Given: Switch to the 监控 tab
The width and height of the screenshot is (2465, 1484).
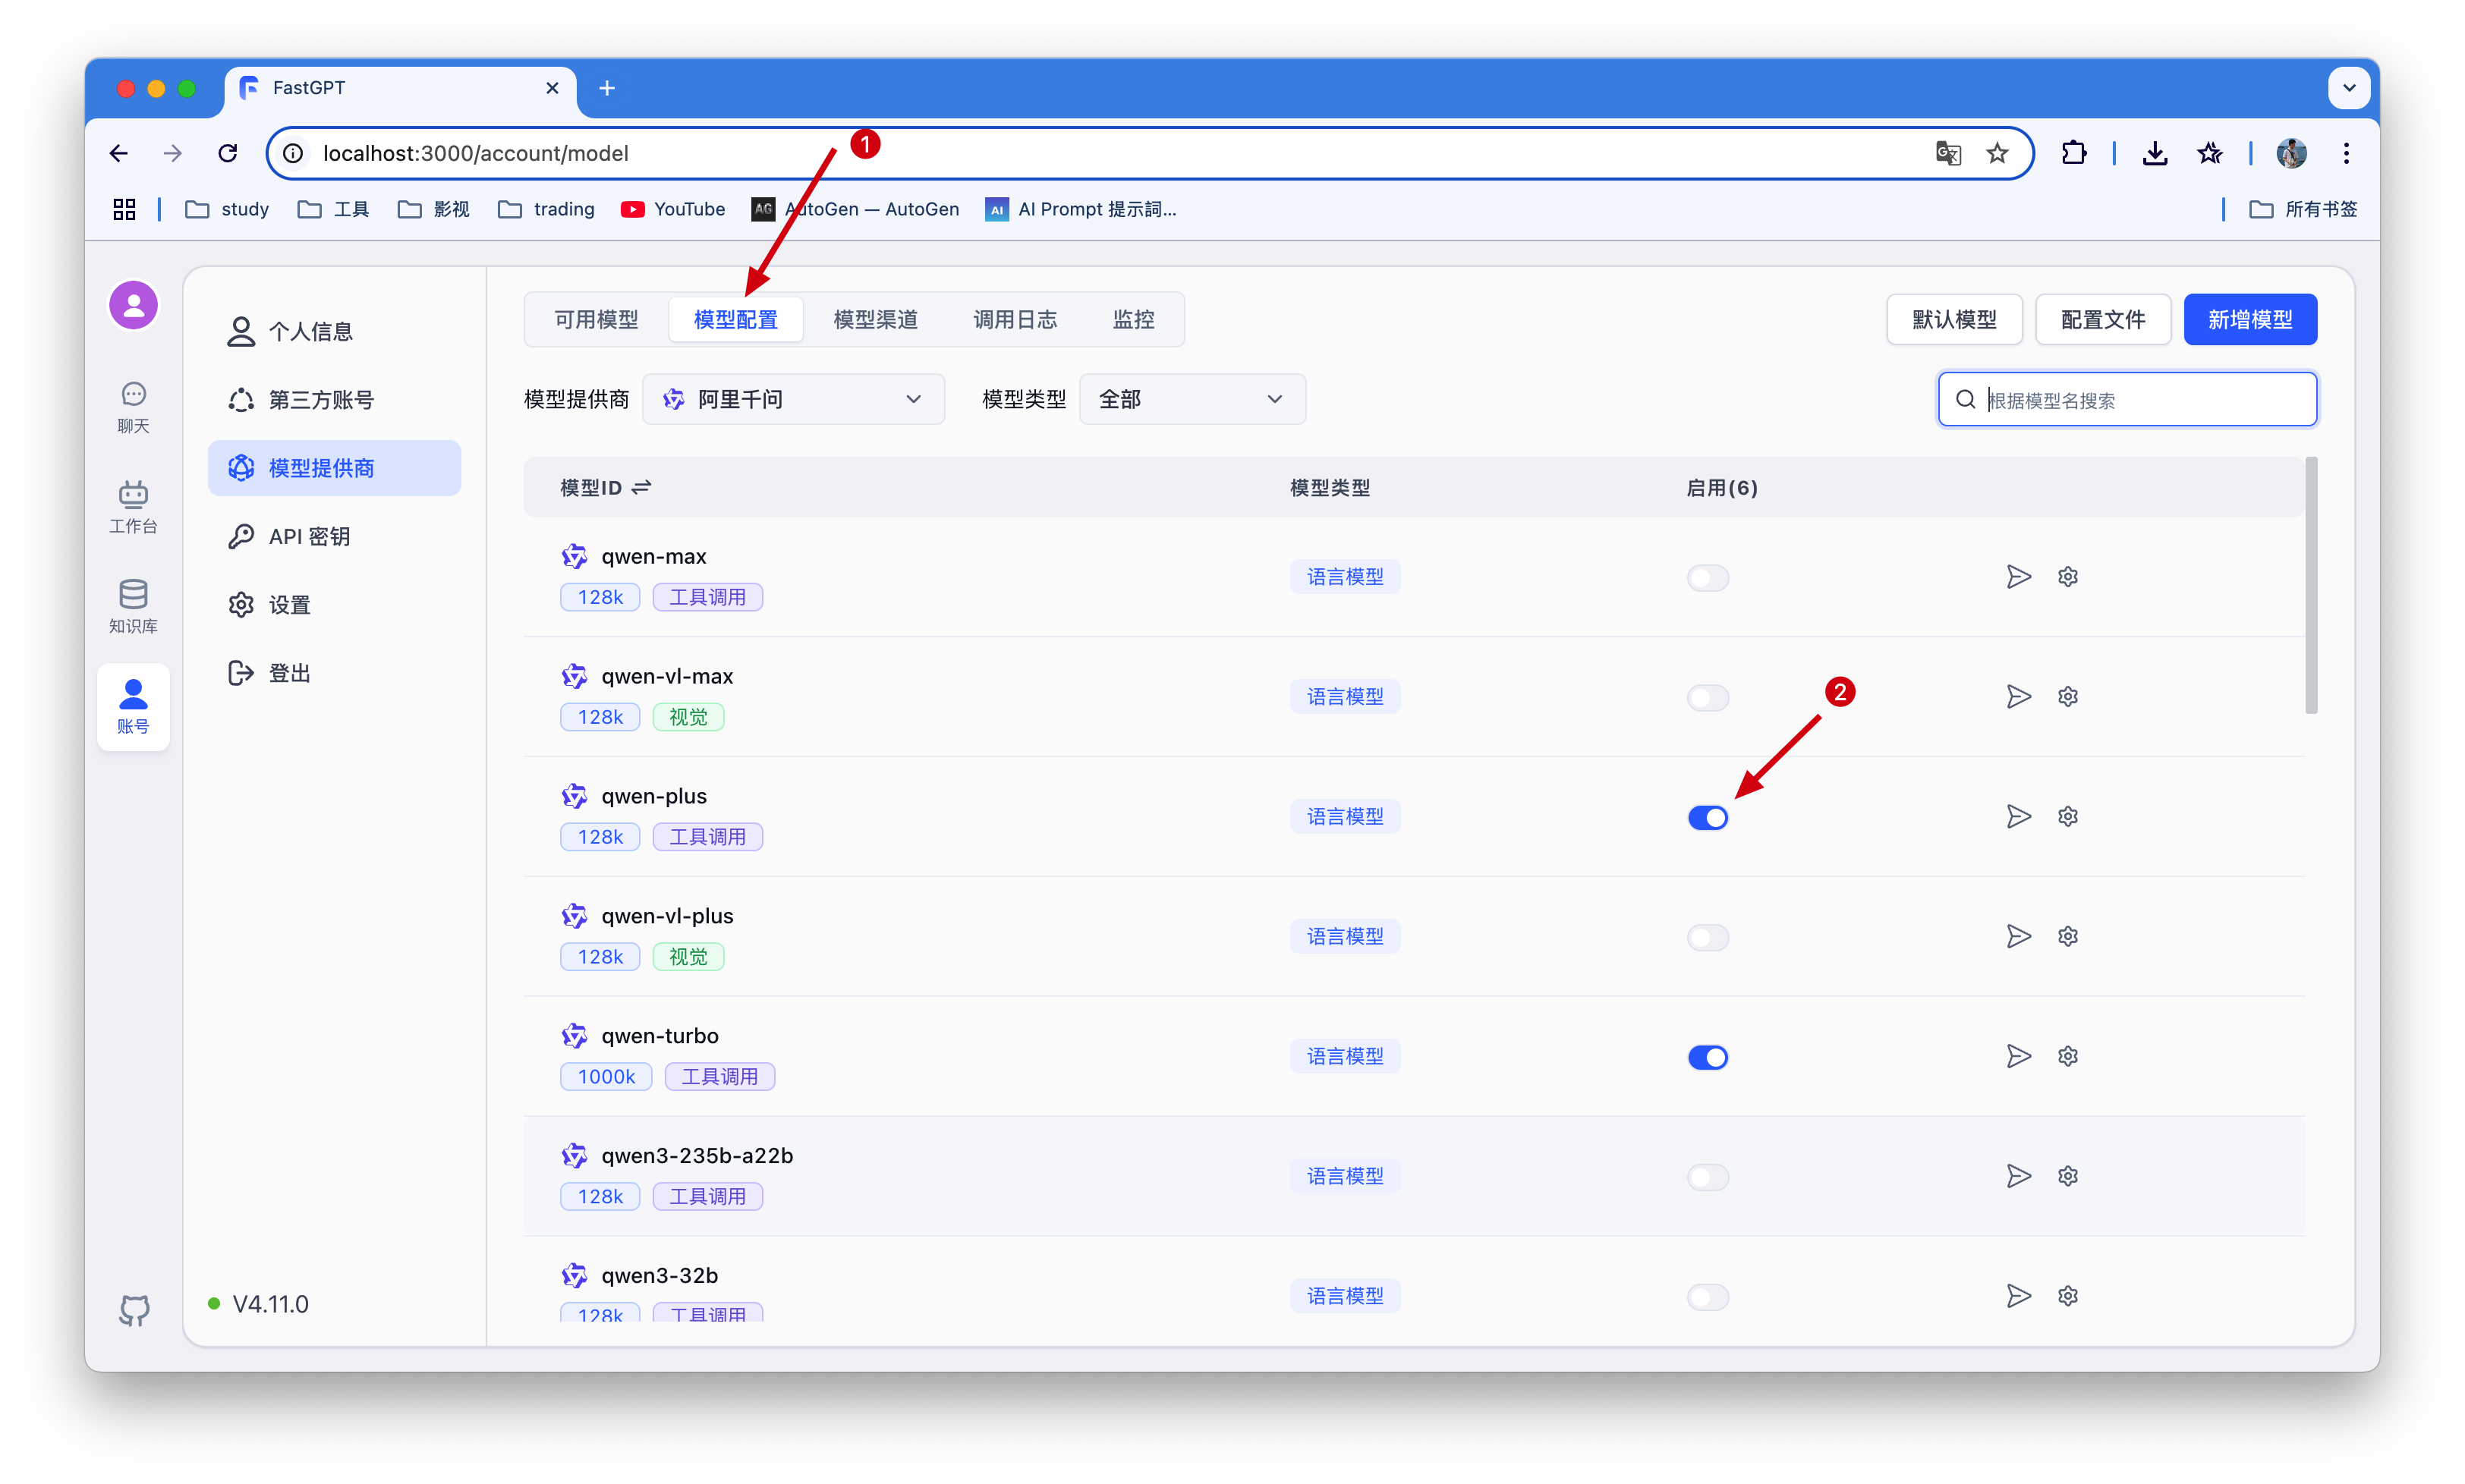Looking at the screenshot, I should (1133, 319).
